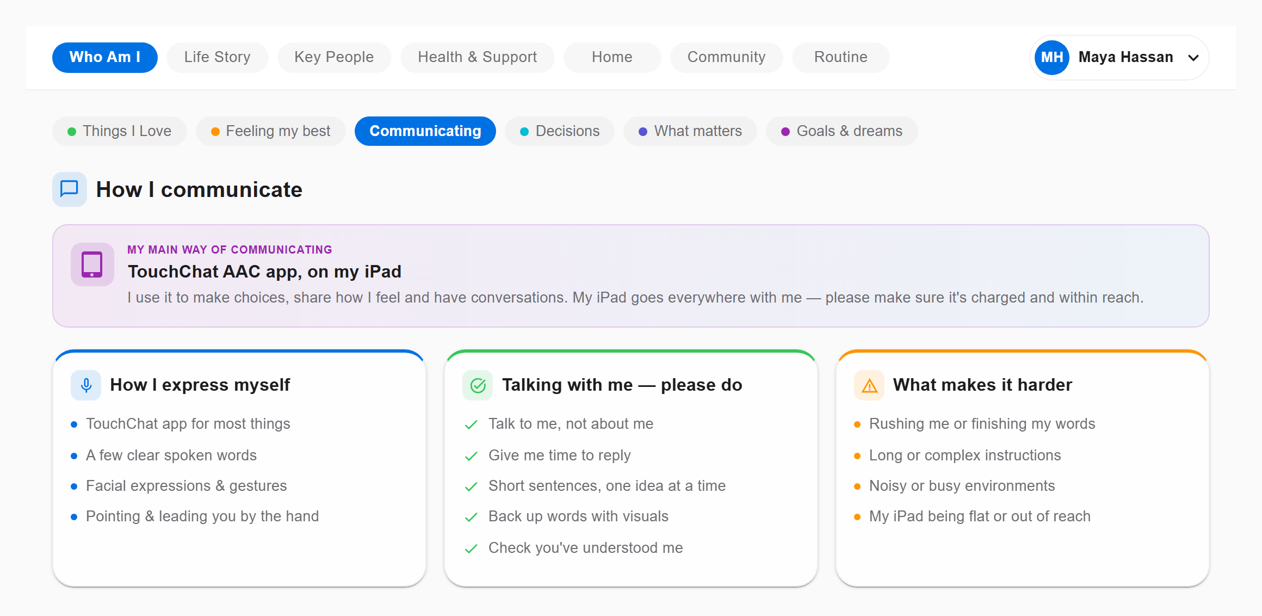This screenshot has width=1262, height=616.
Task: Select the Things I Love sub-tab
Action: (x=120, y=131)
